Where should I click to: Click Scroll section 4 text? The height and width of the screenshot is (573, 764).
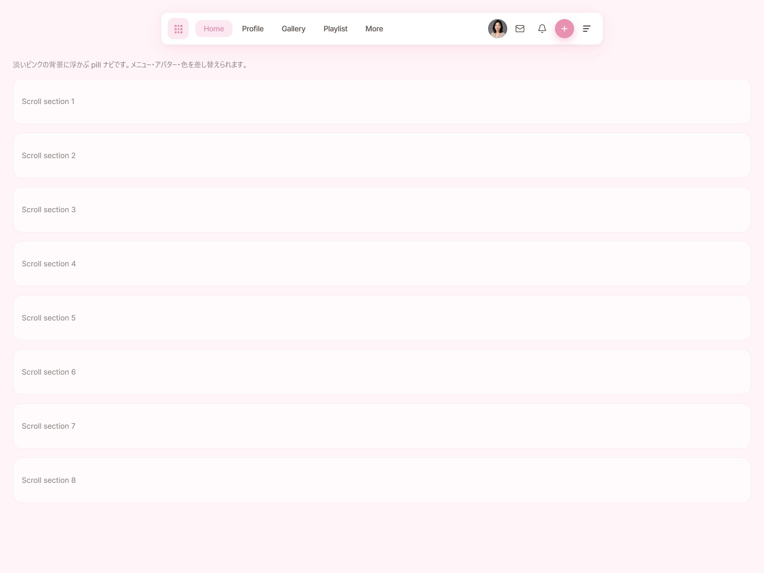(x=49, y=264)
